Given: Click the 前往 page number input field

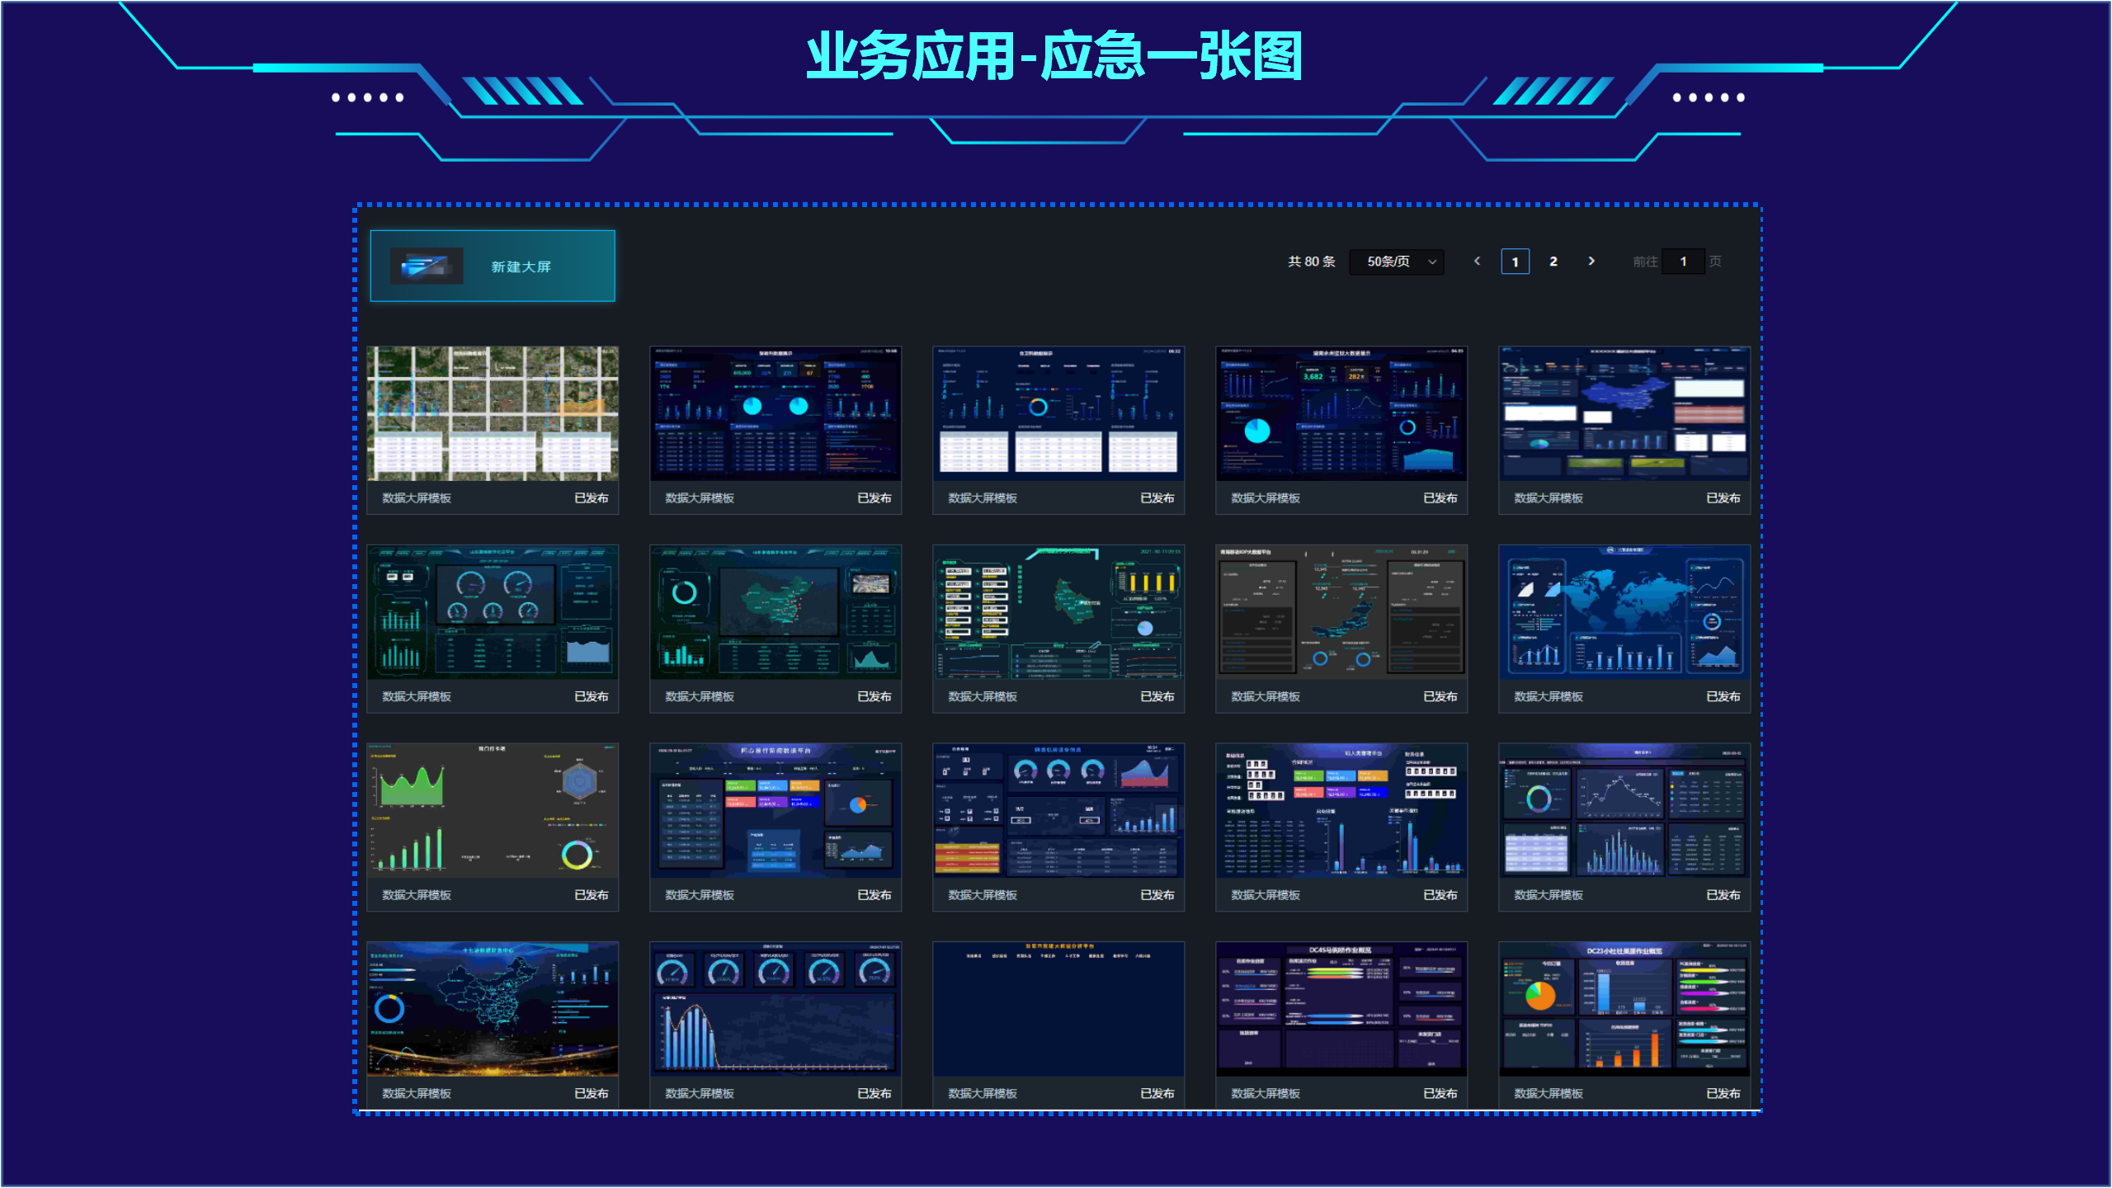Looking at the screenshot, I should [x=1682, y=262].
